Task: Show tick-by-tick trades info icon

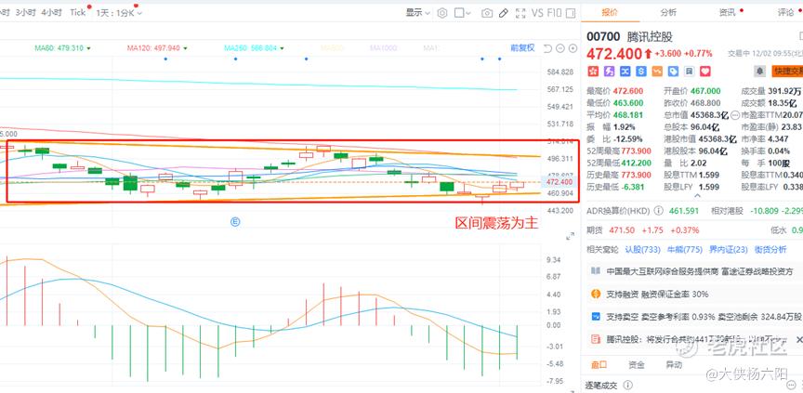Action: click(x=628, y=386)
